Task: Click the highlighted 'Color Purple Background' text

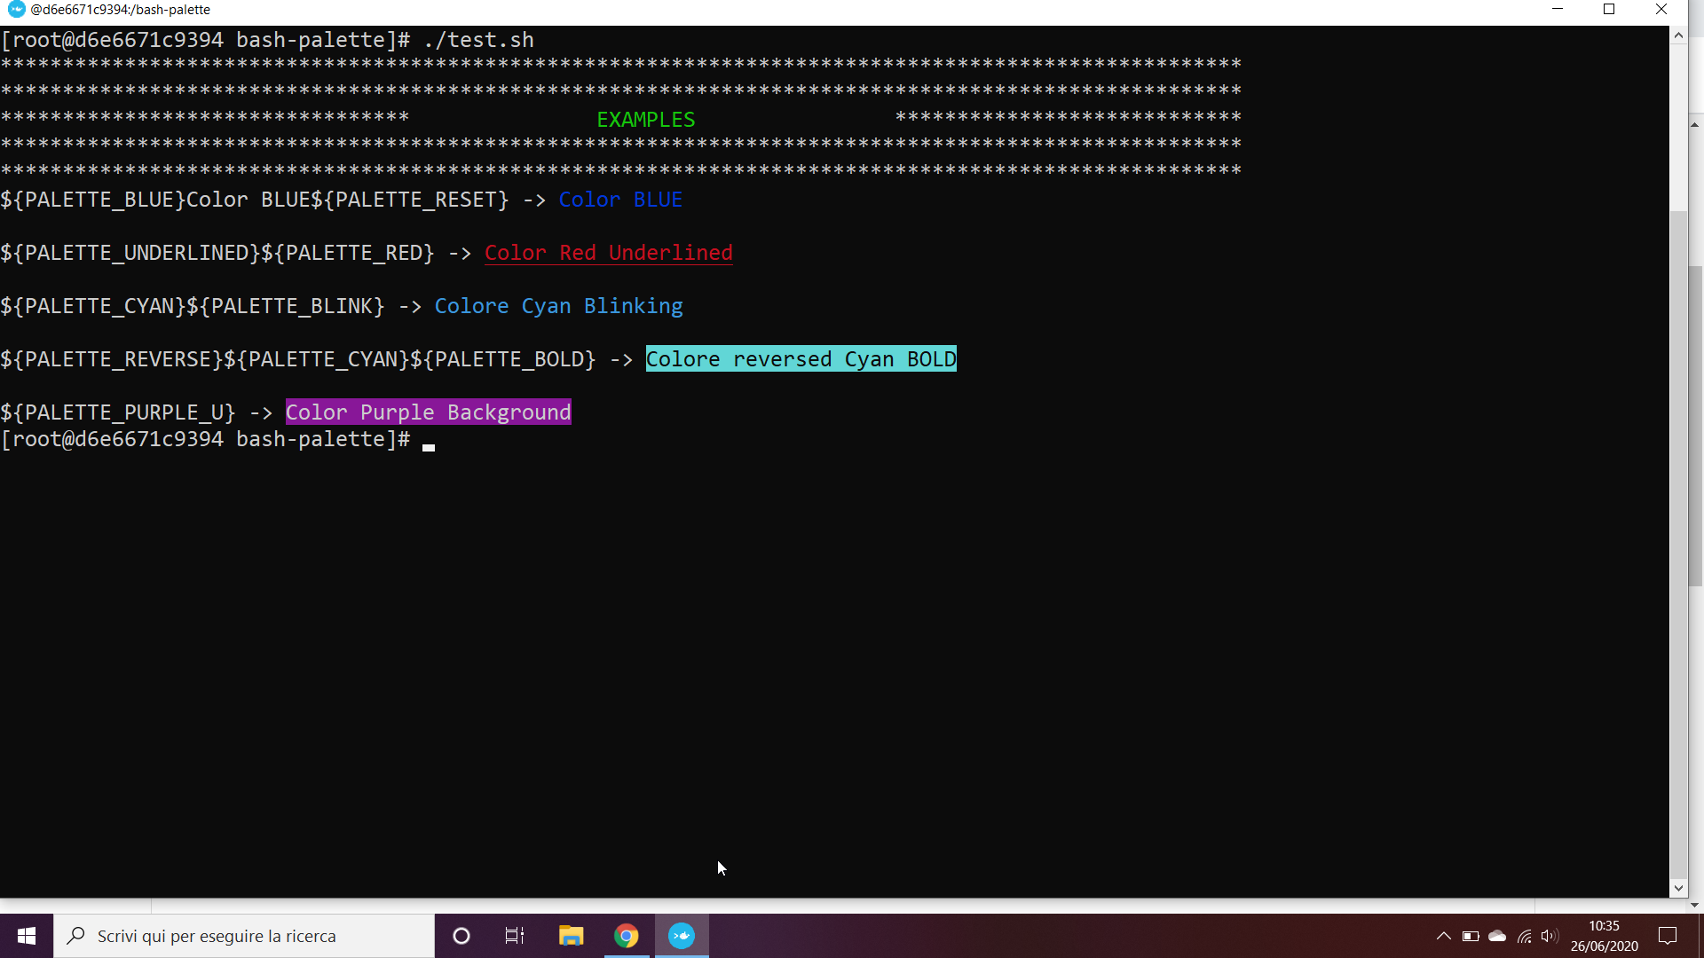Action: click(428, 412)
